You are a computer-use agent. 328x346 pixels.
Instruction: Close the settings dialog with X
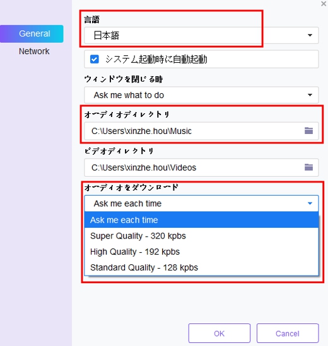(324, 4)
